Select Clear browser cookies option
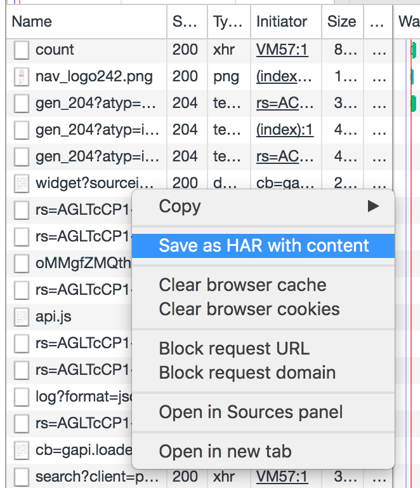 coord(249,309)
